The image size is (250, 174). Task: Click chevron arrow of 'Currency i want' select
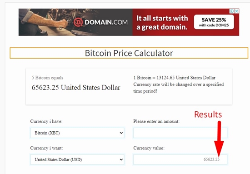point(121,159)
